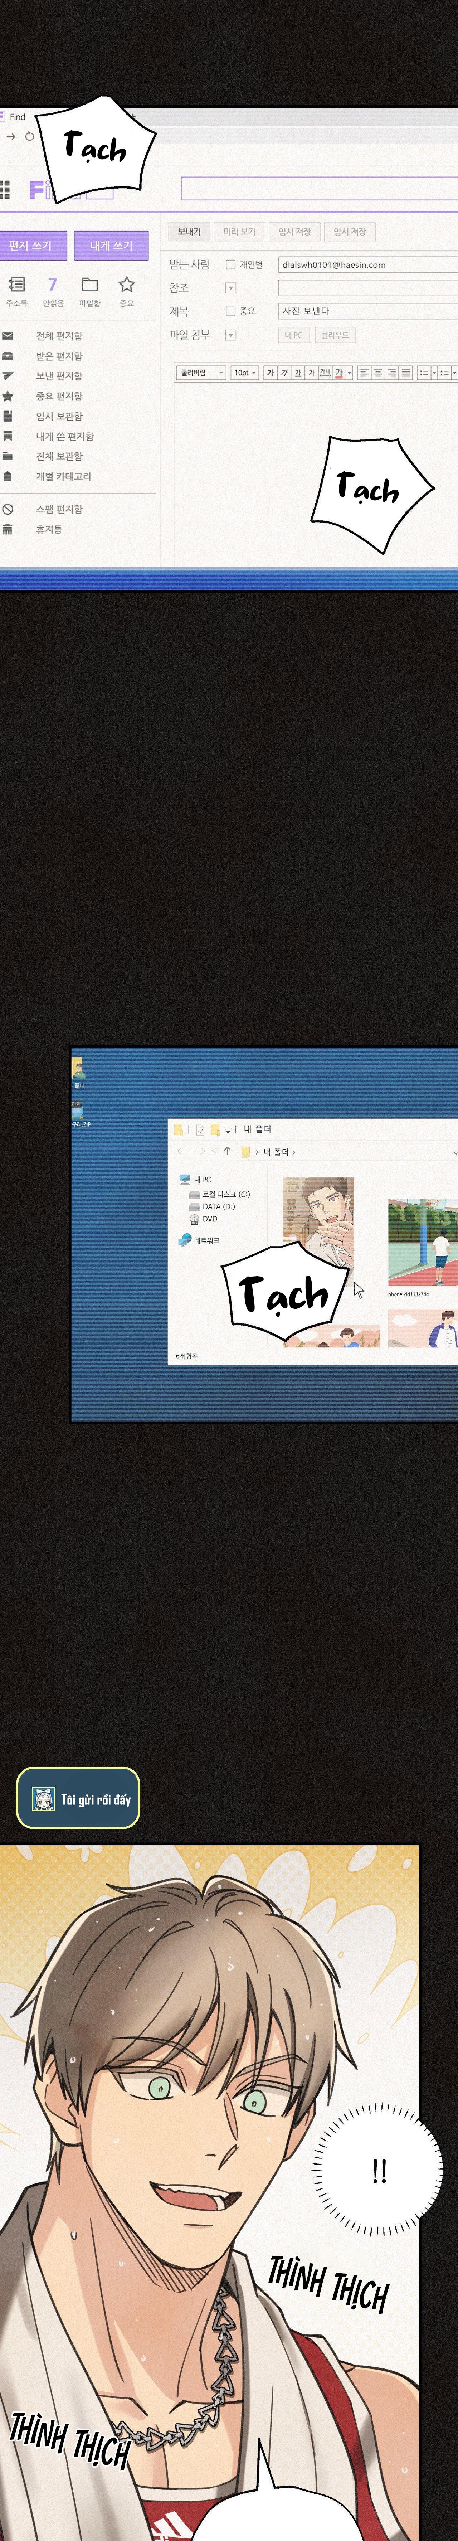The height and width of the screenshot is (2541, 458).
Task: Open the address book (주소록) icon
Action: 16,285
